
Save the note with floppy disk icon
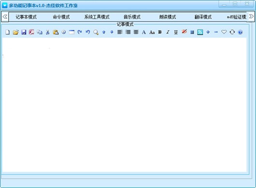[x=24, y=32]
